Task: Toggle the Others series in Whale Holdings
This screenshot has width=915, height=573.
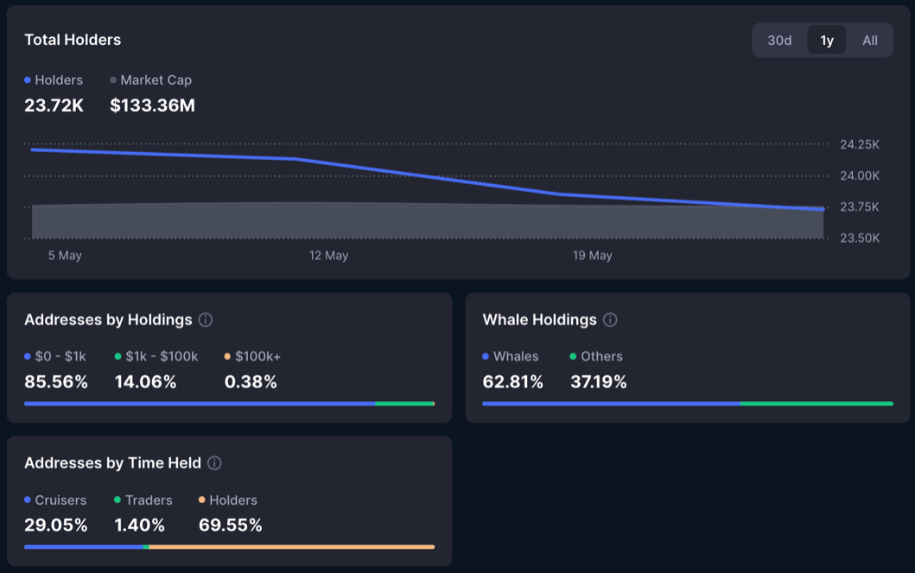Action: tap(602, 356)
